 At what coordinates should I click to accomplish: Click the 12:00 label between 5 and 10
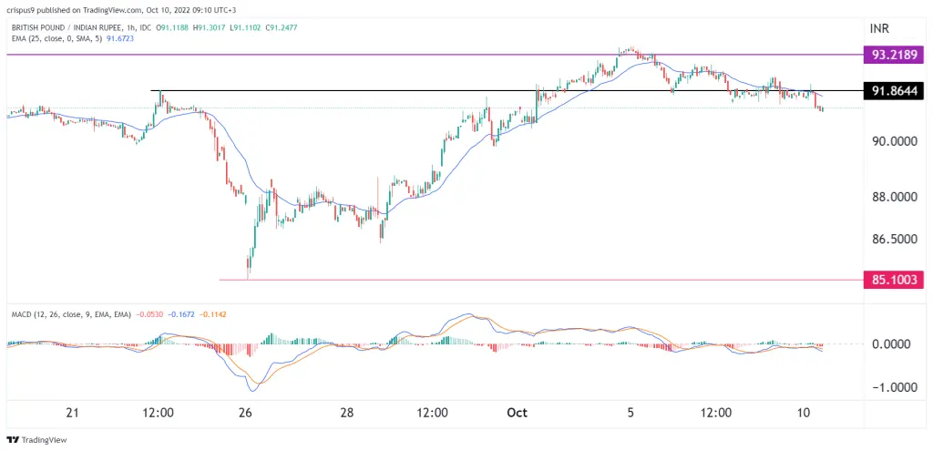click(716, 413)
